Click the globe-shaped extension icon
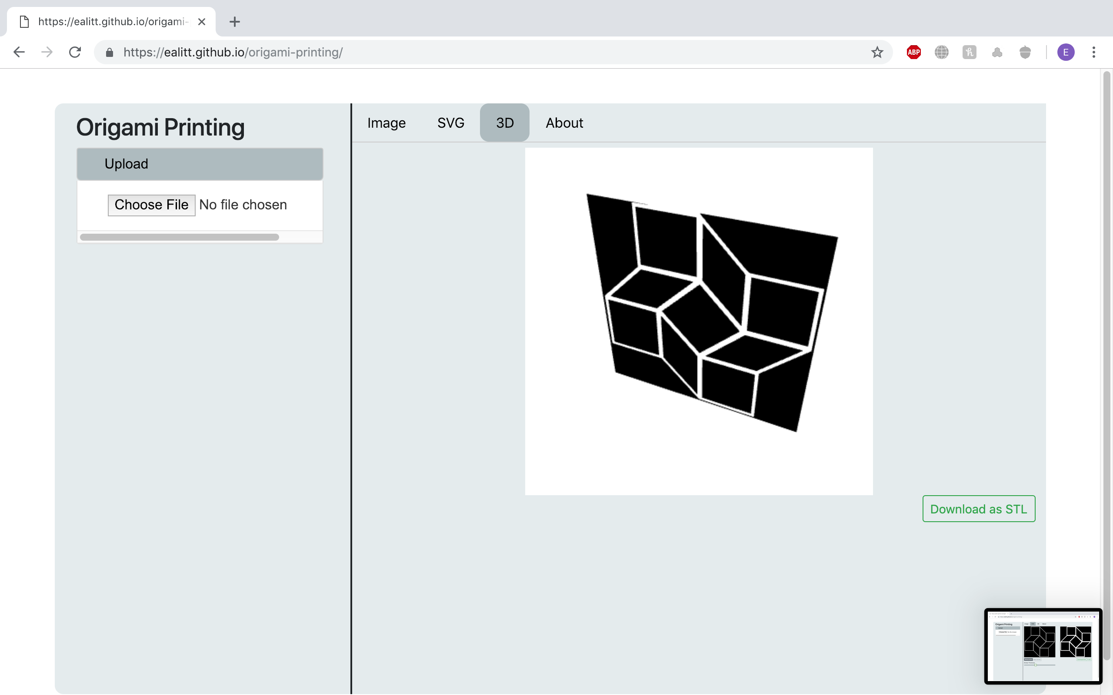1113x695 pixels. point(942,53)
